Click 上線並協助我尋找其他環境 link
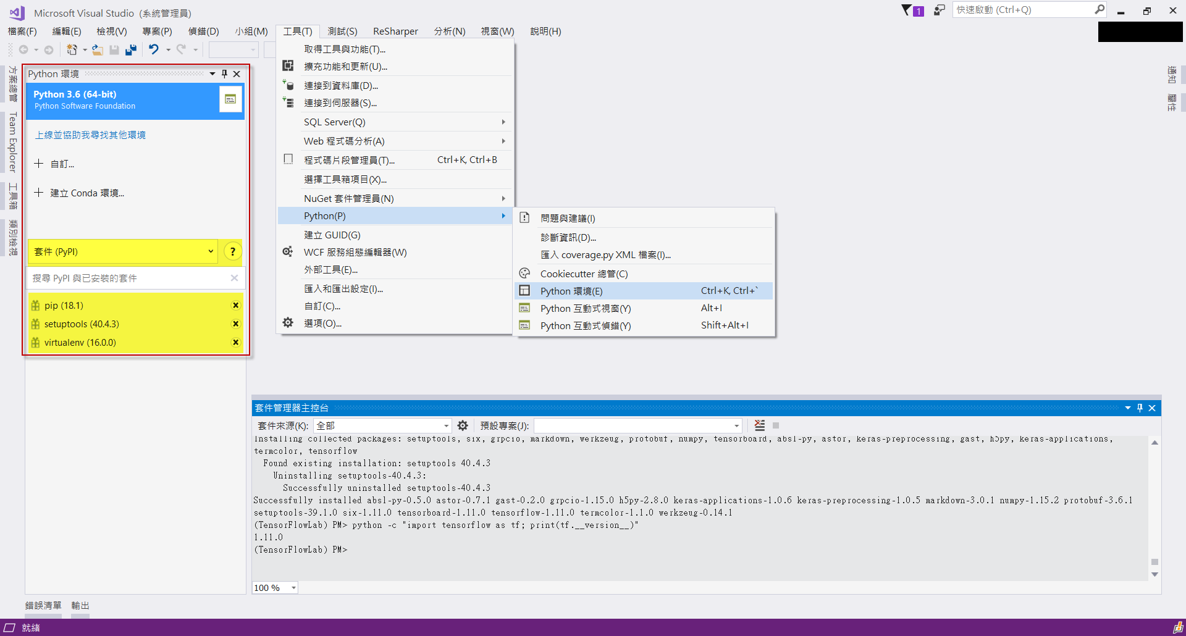This screenshot has height=636, width=1186. pyautogui.click(x=91, y=135)
